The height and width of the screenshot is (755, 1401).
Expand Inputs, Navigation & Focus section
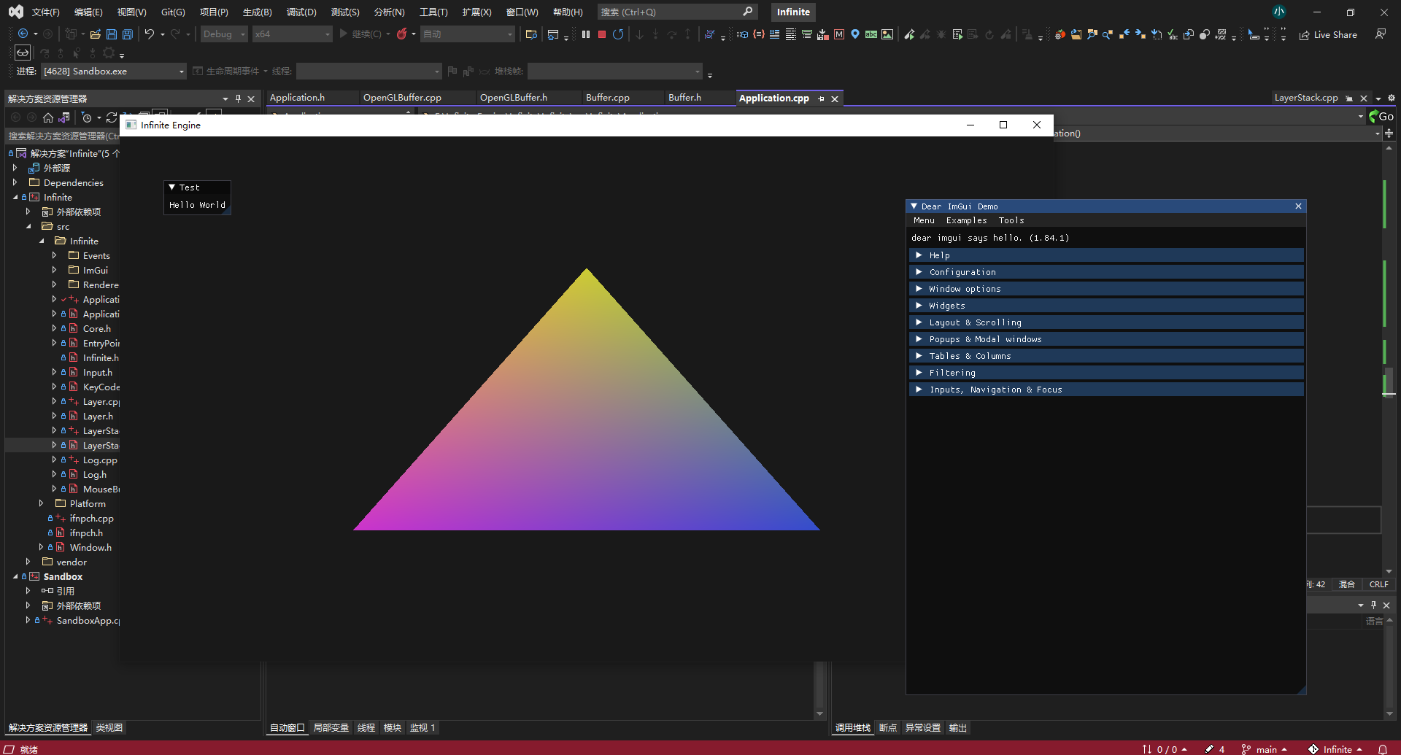(x=1106, y=390)
